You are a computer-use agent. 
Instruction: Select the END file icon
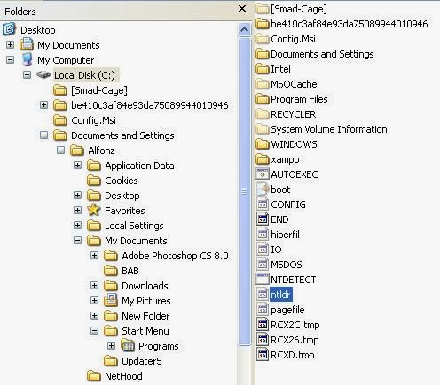pyautogui.click(x=263, y=219)
